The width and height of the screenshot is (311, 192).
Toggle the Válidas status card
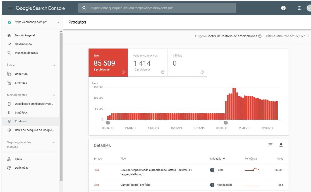pyautogui.click(x=187, y=63)
